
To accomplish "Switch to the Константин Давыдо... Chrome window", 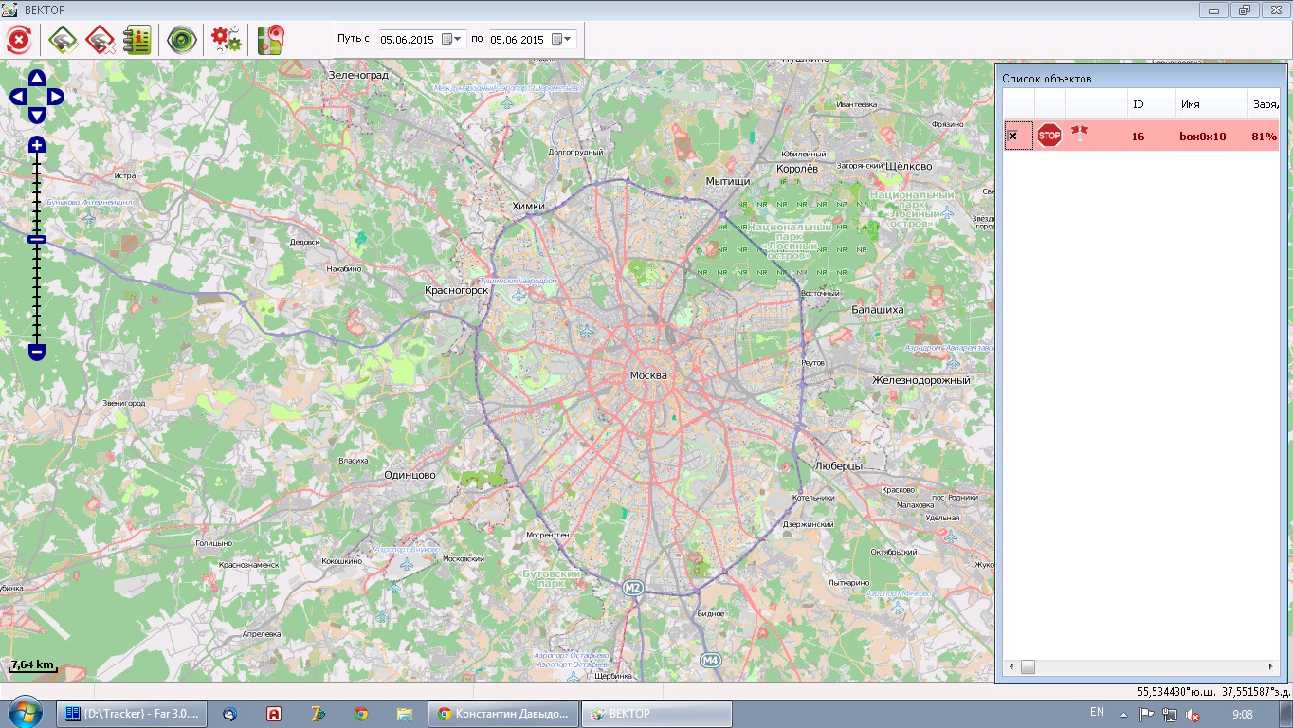I will pyautogui.click(x=502, y=714).
